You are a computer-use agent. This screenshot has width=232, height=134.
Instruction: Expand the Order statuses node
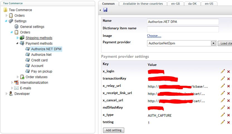(x=18, y=77)
